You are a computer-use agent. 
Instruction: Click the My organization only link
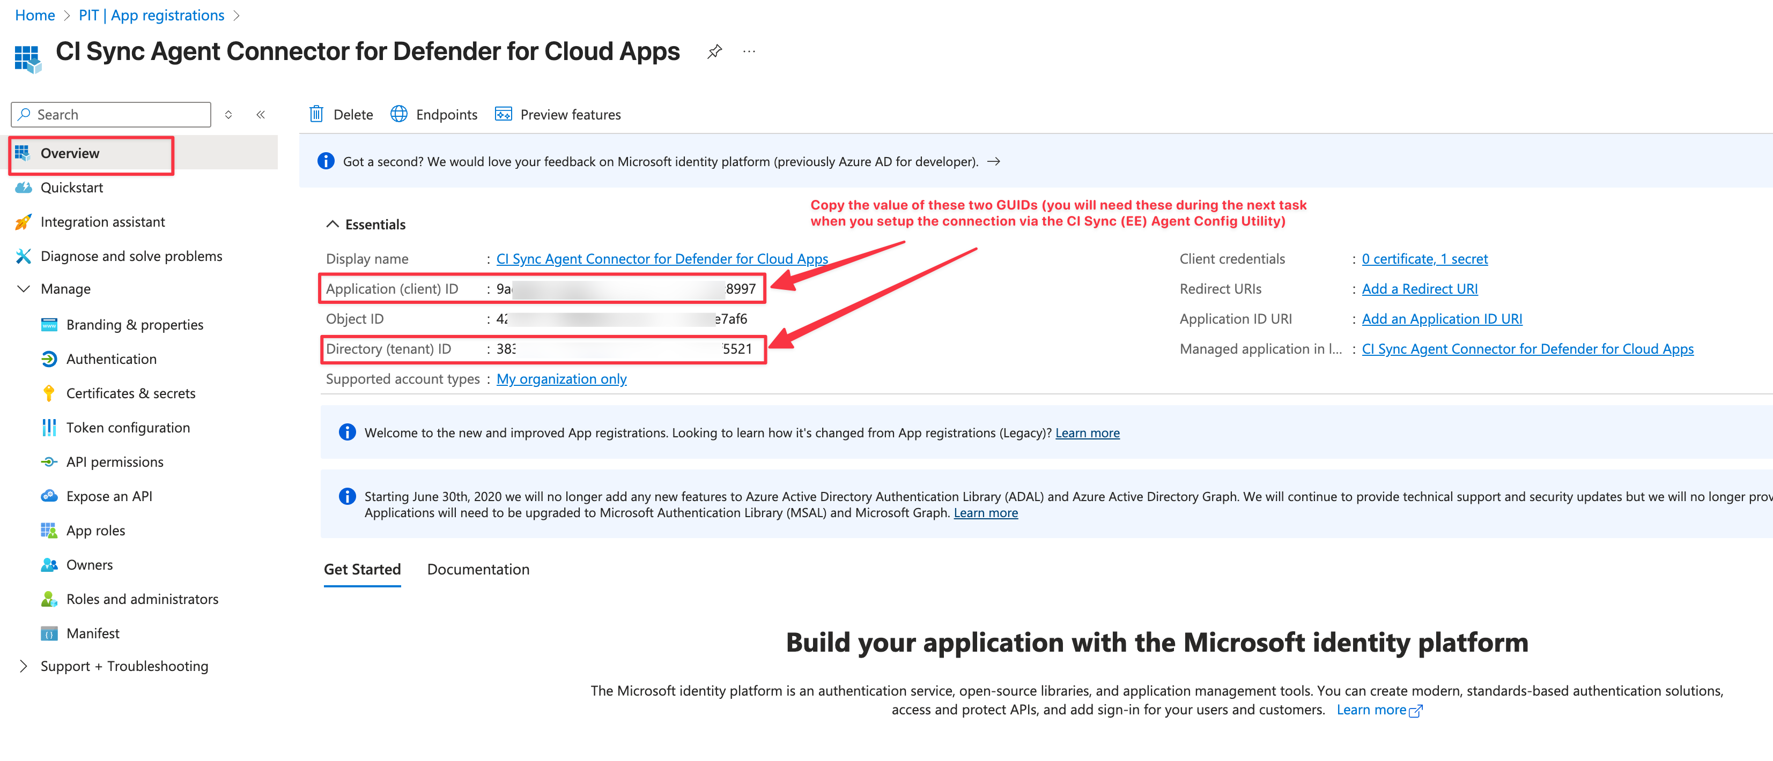[x=562, y=379]
